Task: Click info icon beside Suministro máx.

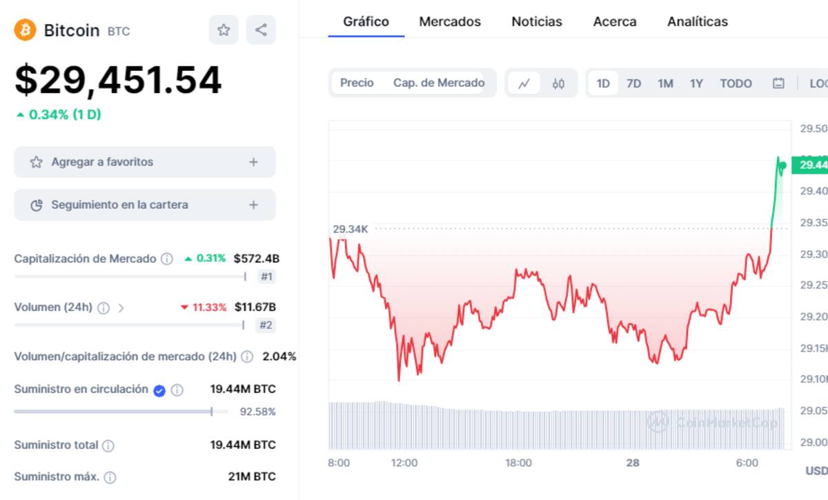Action: [x=110, y=477]
